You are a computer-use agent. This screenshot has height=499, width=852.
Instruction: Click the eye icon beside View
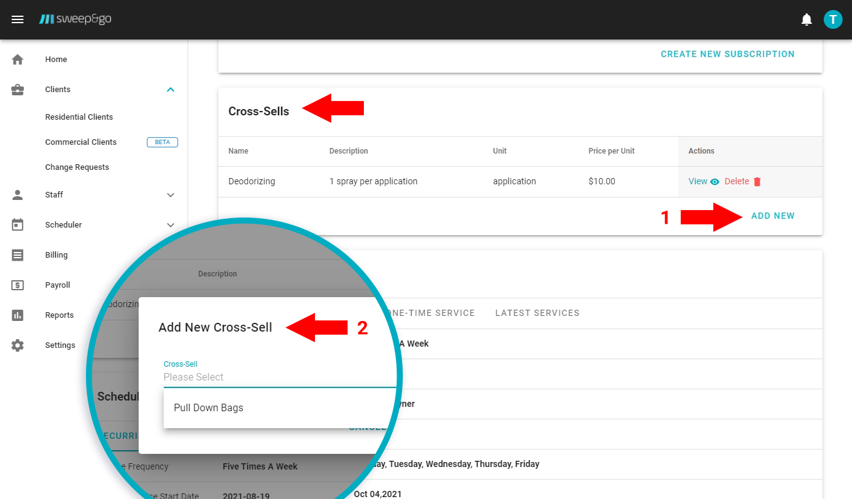click(715, 182)
